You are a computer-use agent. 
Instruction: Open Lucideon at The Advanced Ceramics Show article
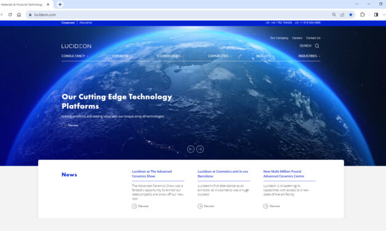click(x=152, y=174)
